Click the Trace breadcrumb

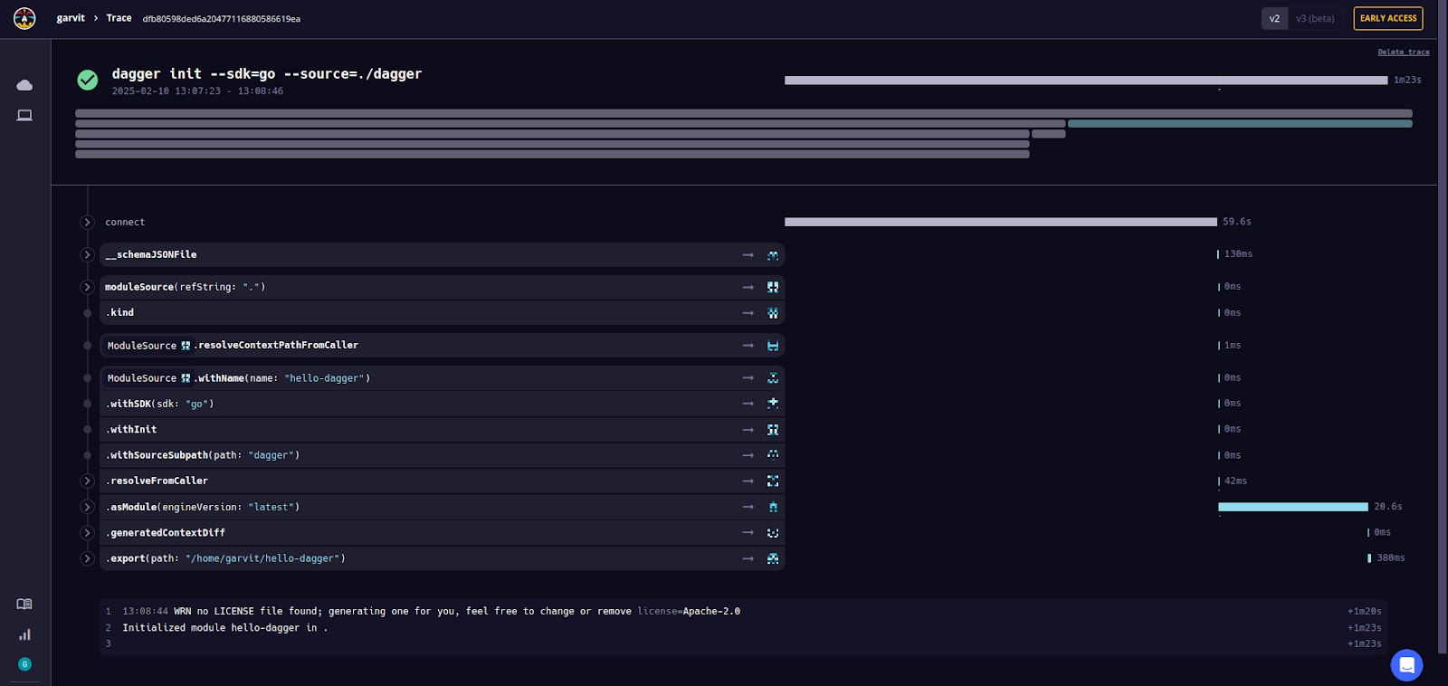coord(119,18)
